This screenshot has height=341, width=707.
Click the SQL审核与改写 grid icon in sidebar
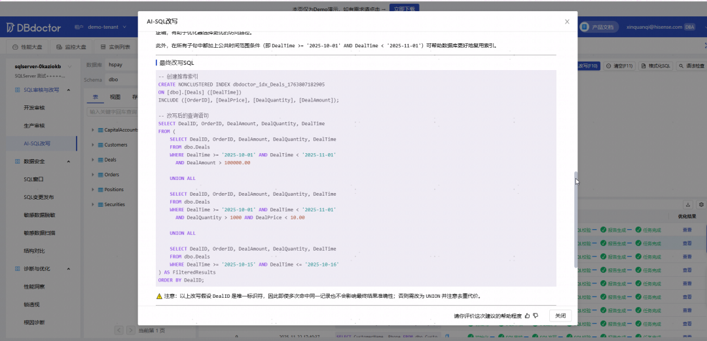[x=17, y=90]
